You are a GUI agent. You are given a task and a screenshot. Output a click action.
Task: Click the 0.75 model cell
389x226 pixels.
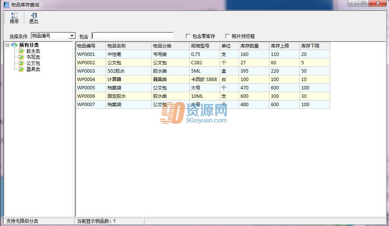tap(204, 54)
